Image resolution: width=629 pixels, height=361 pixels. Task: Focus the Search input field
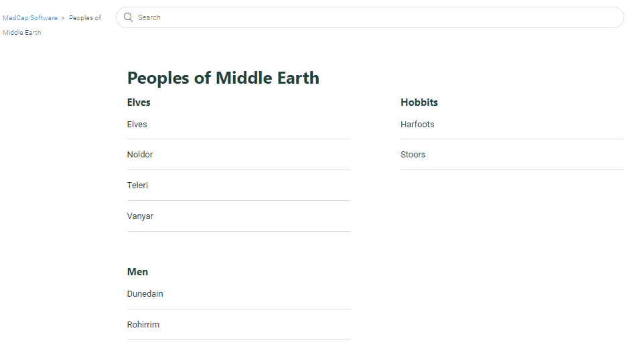370,17
